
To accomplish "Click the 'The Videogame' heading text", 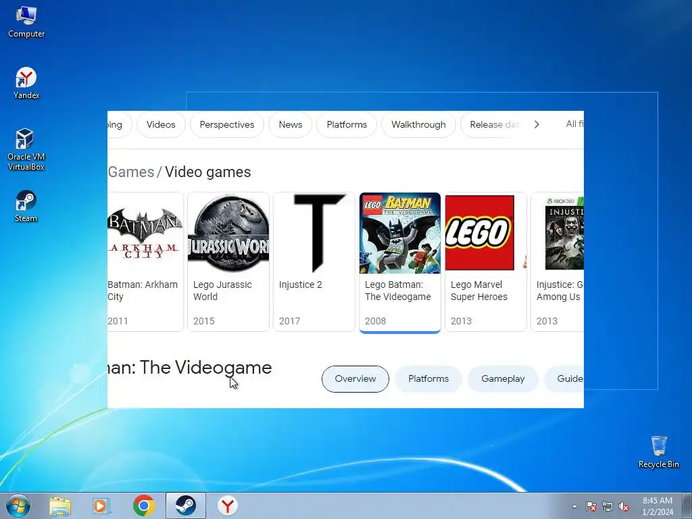I will click(x=205, y=367).
